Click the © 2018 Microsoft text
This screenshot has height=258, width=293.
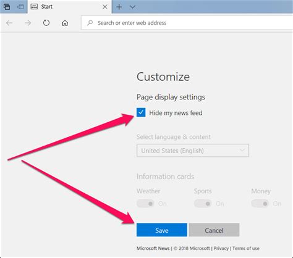[x=192, y=249]
